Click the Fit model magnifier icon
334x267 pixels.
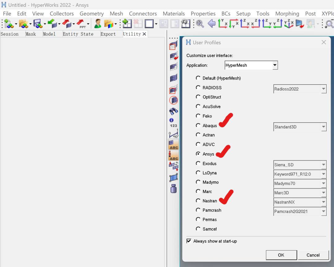click(200, 24)
